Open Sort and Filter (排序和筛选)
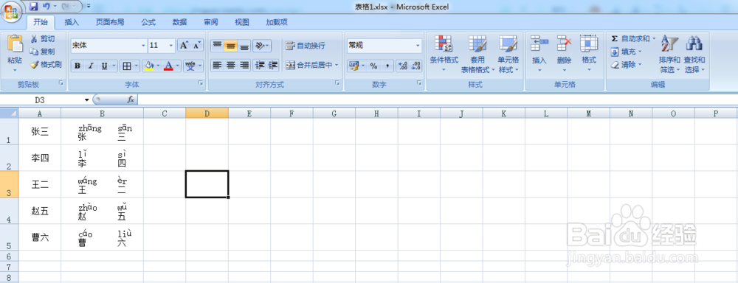The height and width of the screenshot is (283, 738). pyautogui.click(x=669, y=54)
